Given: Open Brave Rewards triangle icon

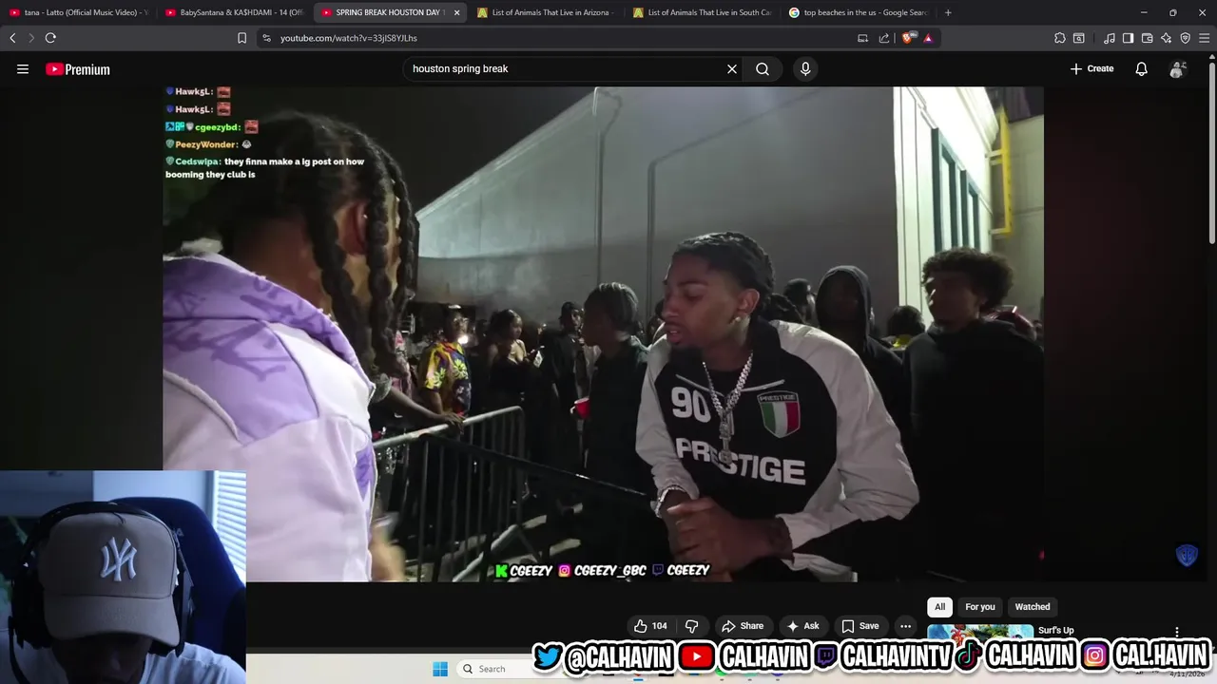Looking at the screenshot, I should pyautogui.click(x=928, y=38).
